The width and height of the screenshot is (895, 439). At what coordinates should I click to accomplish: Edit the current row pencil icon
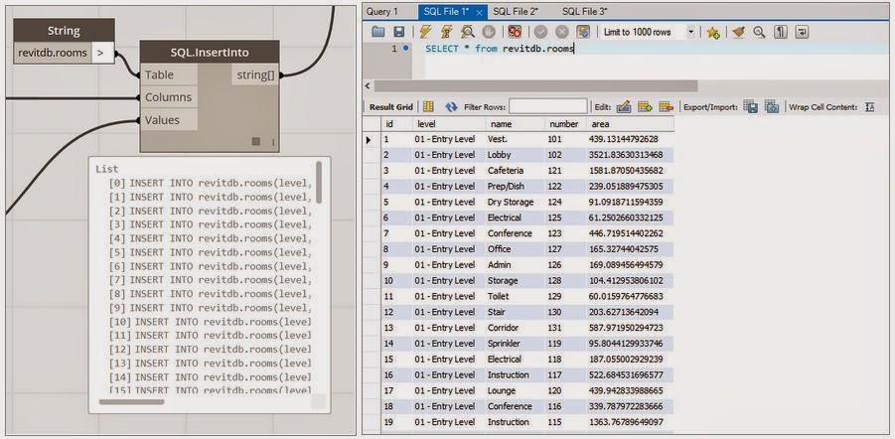pos(623,106)
